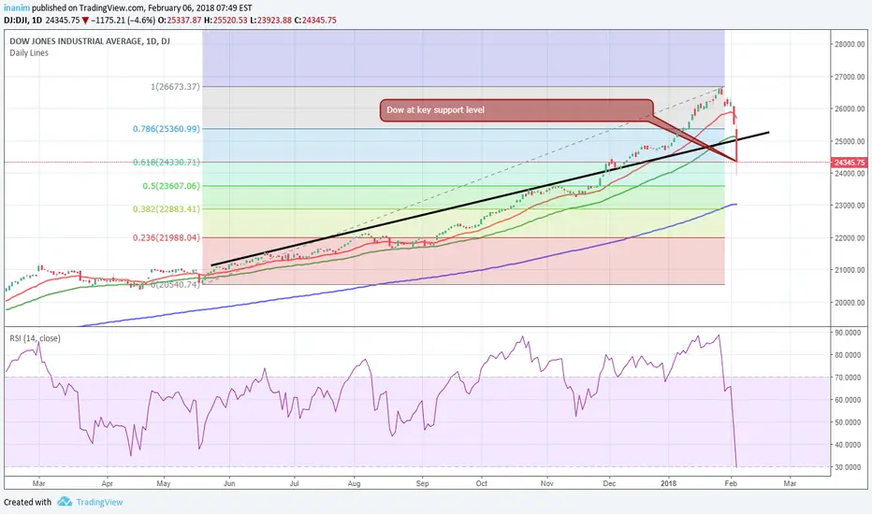Click the "Dow at key support level" callout
Screen dimensions: 872x514
pos(516,110)
